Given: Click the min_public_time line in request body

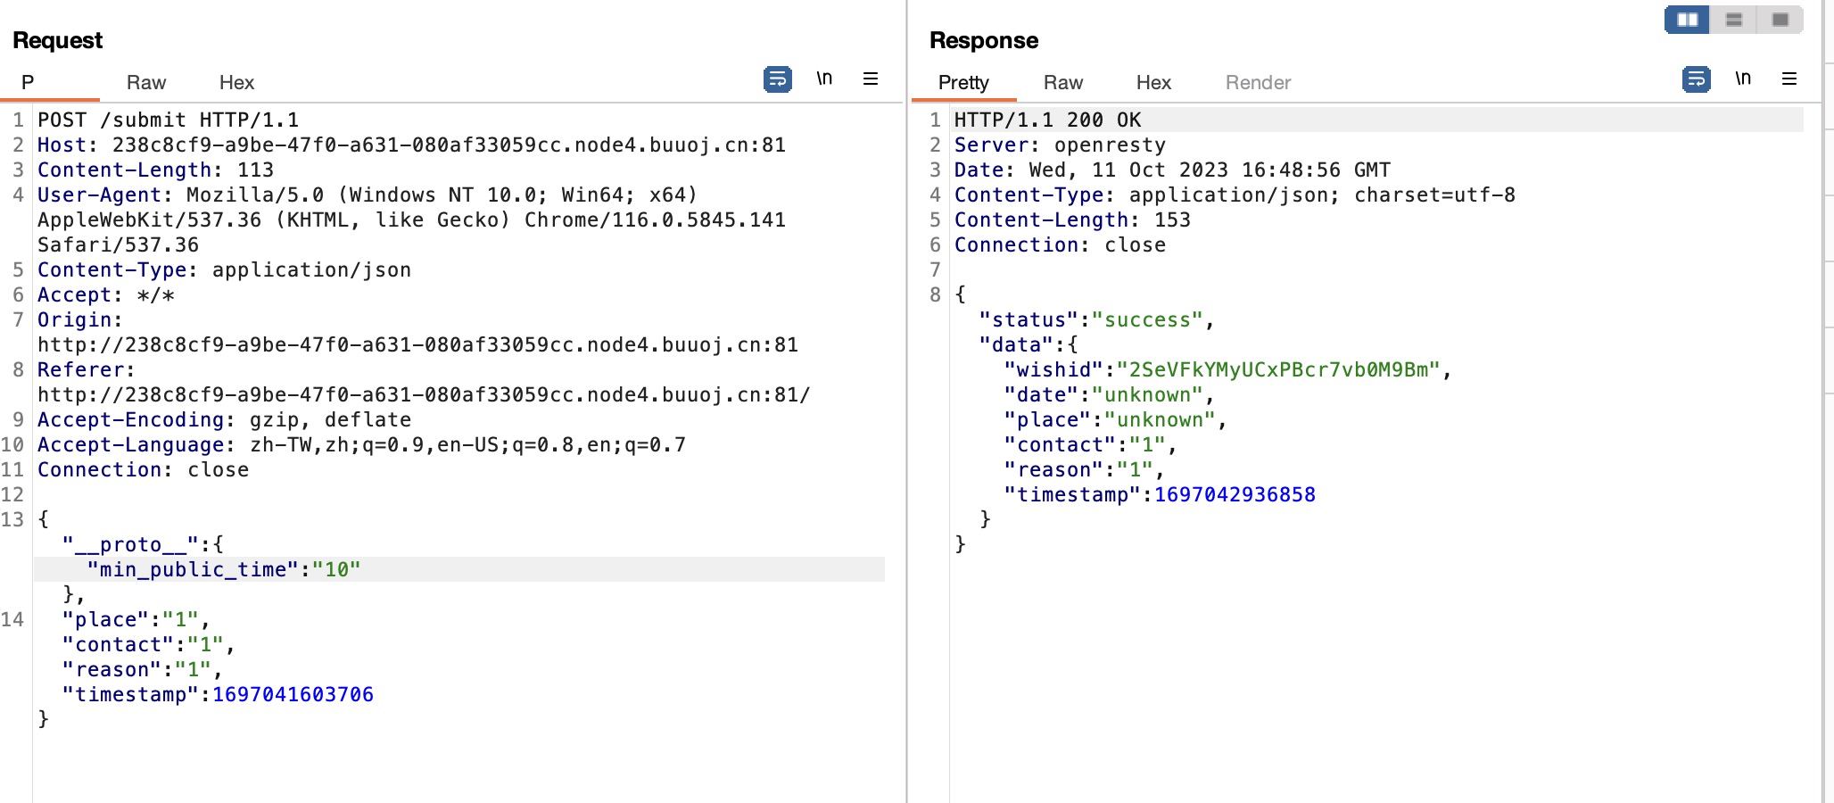Looking at the screenshot, I should tap(224, 569).
